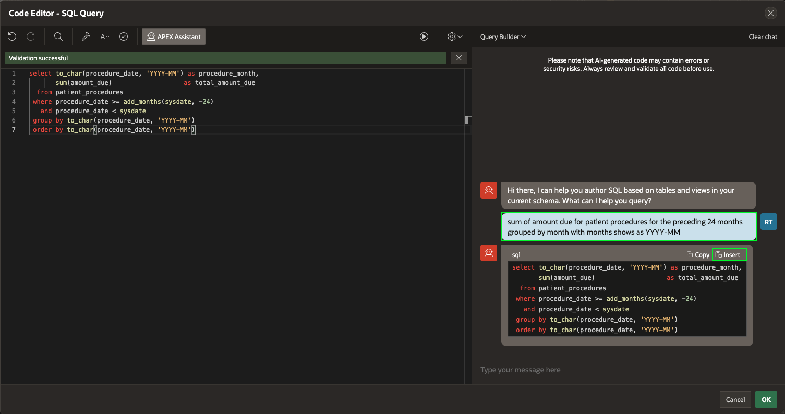Run the query with play icon

(424, 36)
